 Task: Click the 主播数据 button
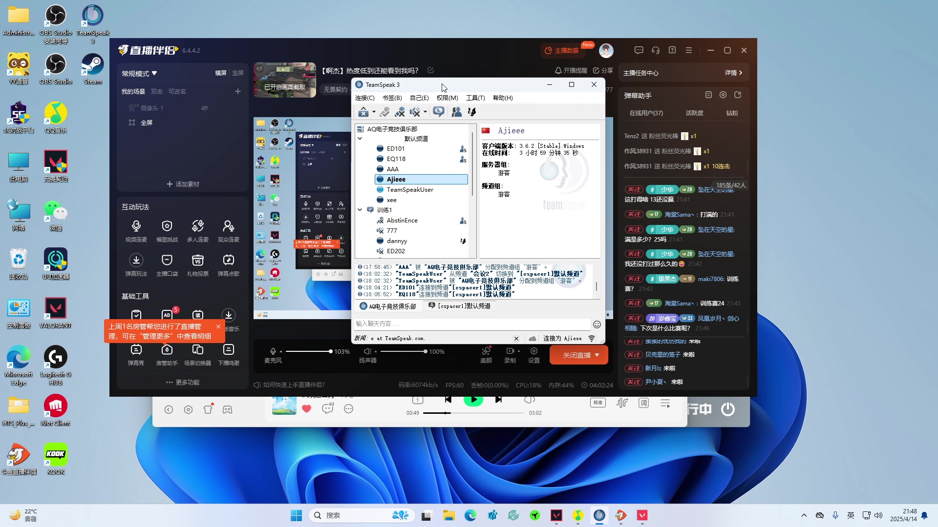point(562,51)
